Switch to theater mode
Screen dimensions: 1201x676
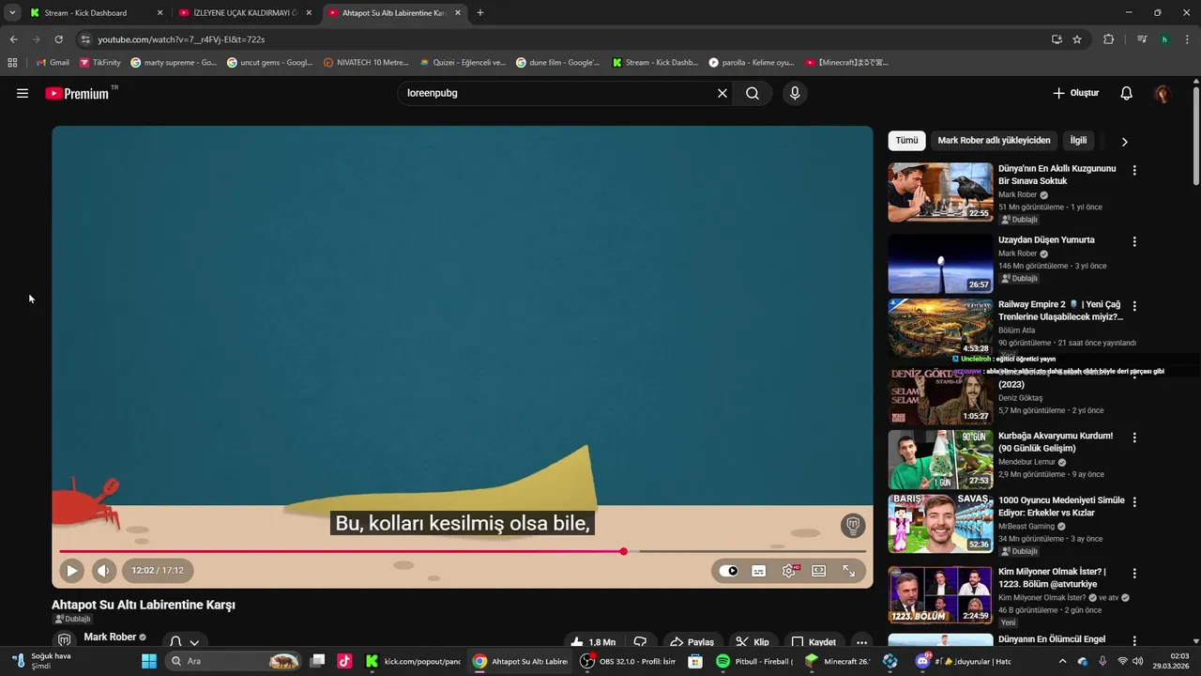[x=819, y=570]
